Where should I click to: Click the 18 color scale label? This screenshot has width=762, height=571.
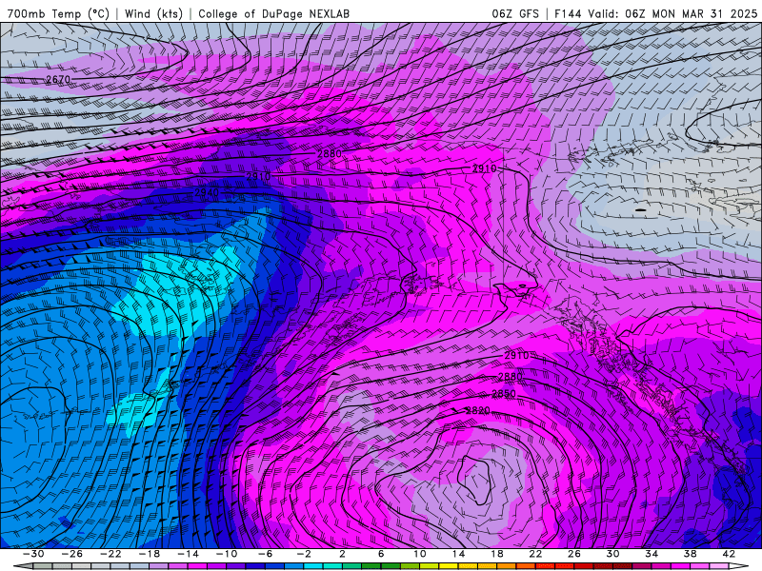coord(496,554)
